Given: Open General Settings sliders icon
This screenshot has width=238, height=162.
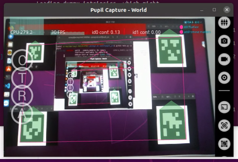Looking at the screenshot, I should [224, 23].
